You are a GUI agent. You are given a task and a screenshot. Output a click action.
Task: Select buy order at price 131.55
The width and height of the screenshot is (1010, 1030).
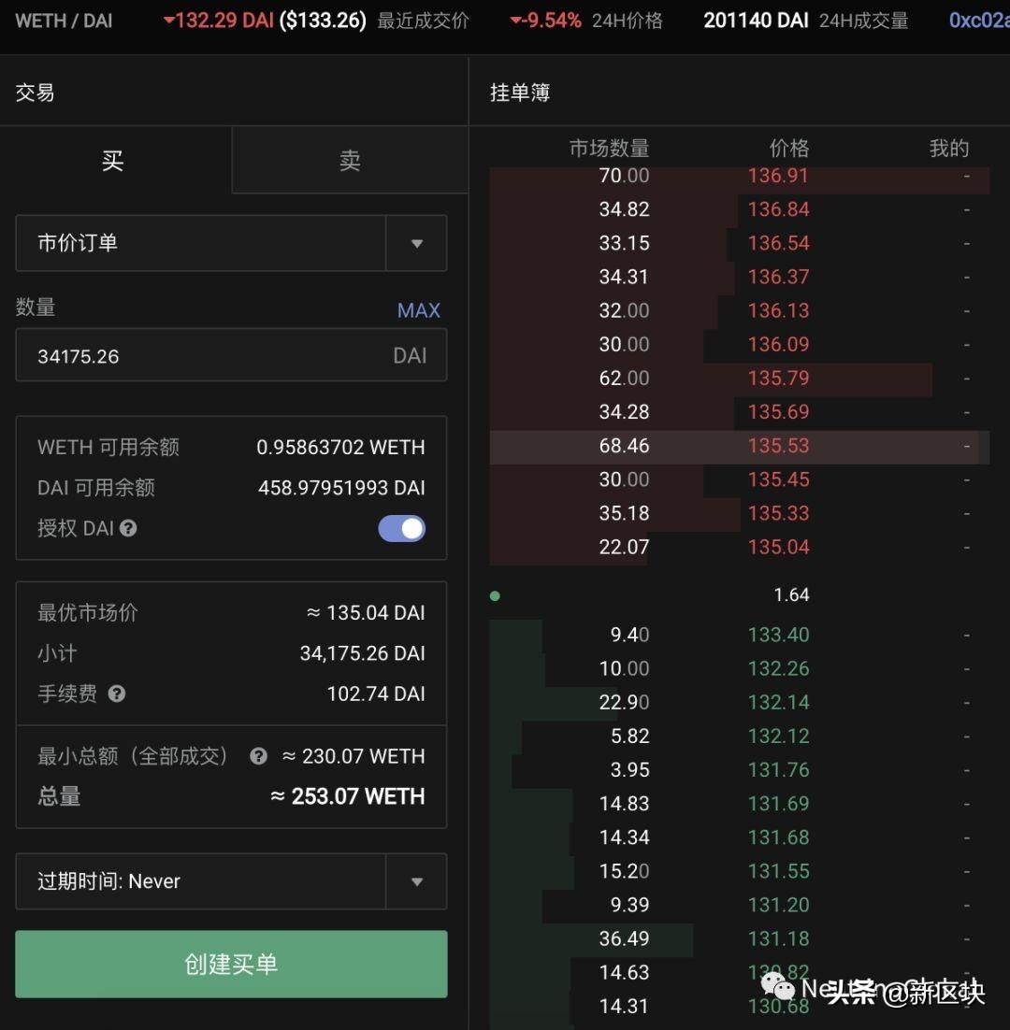pyautogui.click(x=740, y=871)
